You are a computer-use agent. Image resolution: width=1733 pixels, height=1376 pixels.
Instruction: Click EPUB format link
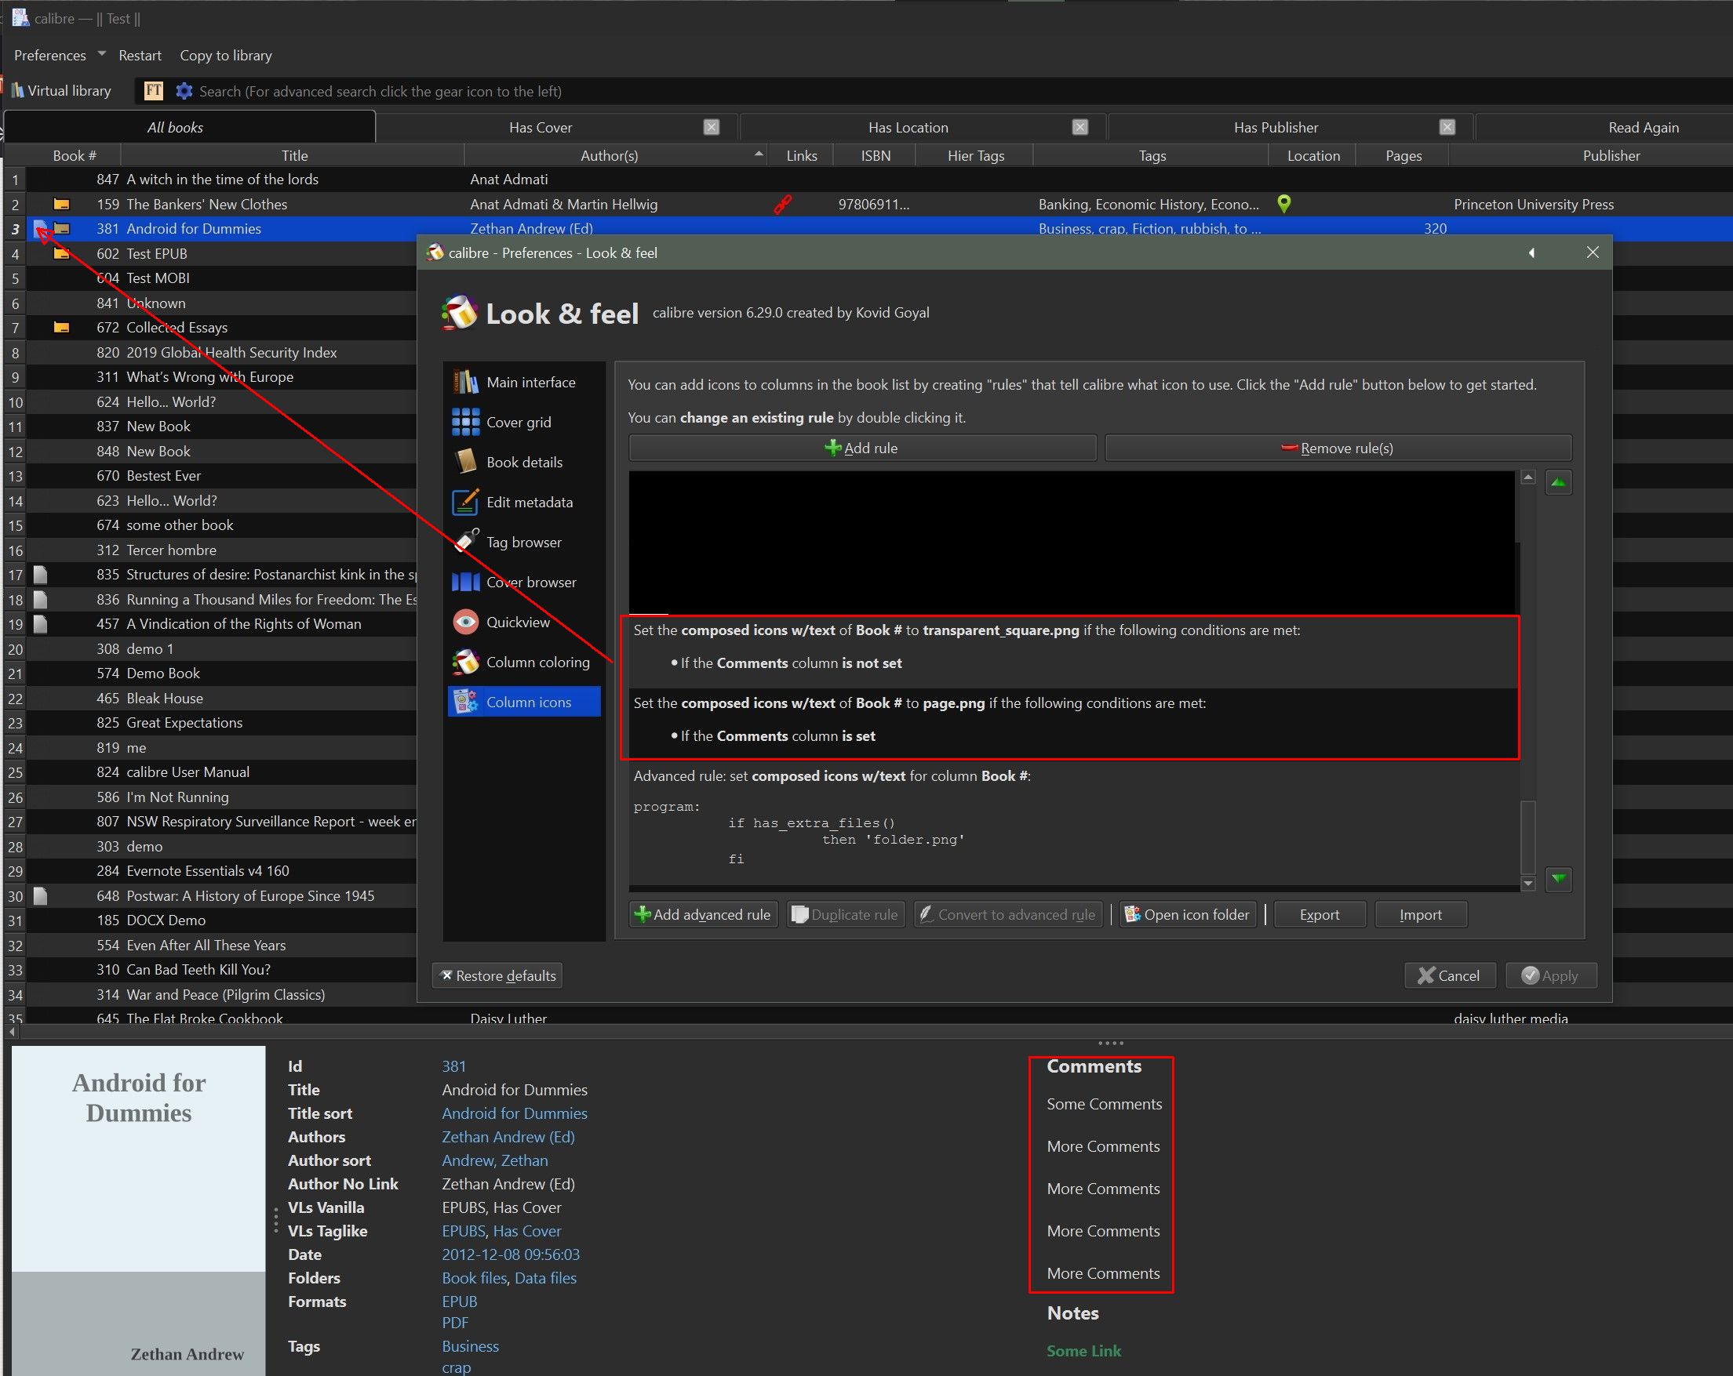click(x=459, y=1301)
